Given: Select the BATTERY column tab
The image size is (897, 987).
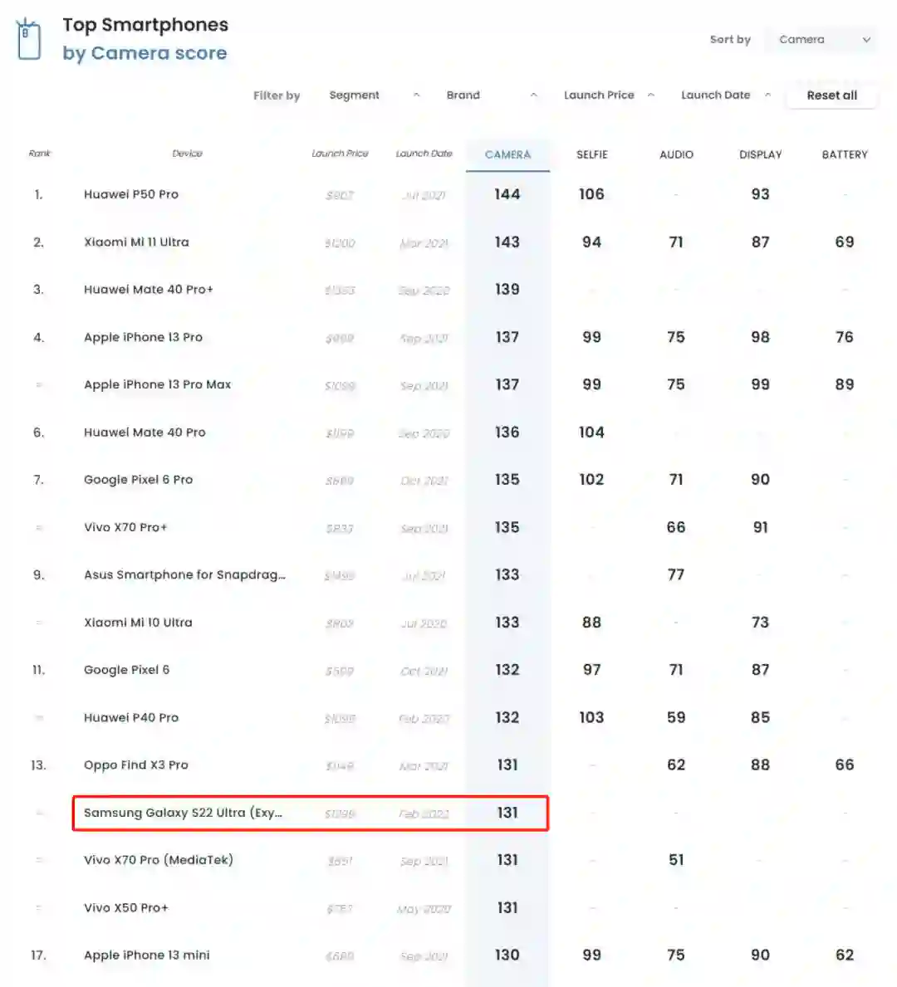Looking at the screenshot, I should [x=845, y=155].
